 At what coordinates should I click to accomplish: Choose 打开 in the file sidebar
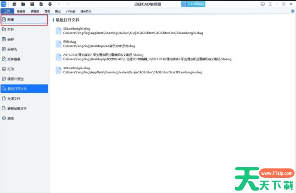24,29
